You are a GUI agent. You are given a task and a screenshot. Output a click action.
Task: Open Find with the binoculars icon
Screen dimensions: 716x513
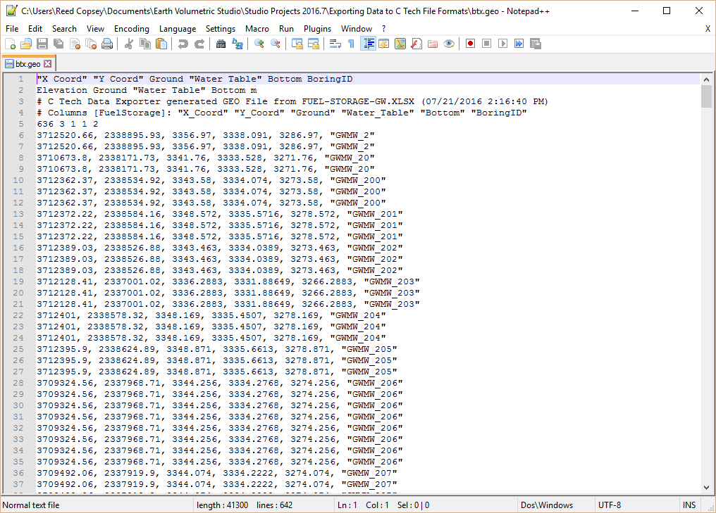click(221, 44)
